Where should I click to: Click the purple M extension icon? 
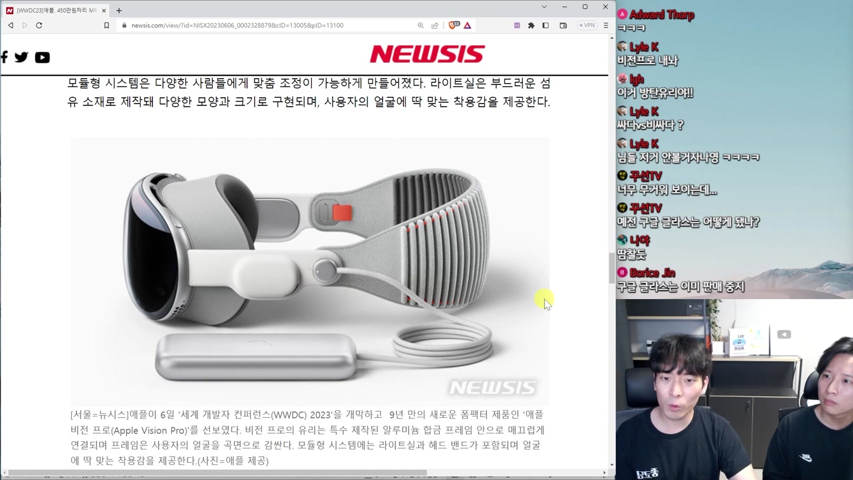pos(517,25)
